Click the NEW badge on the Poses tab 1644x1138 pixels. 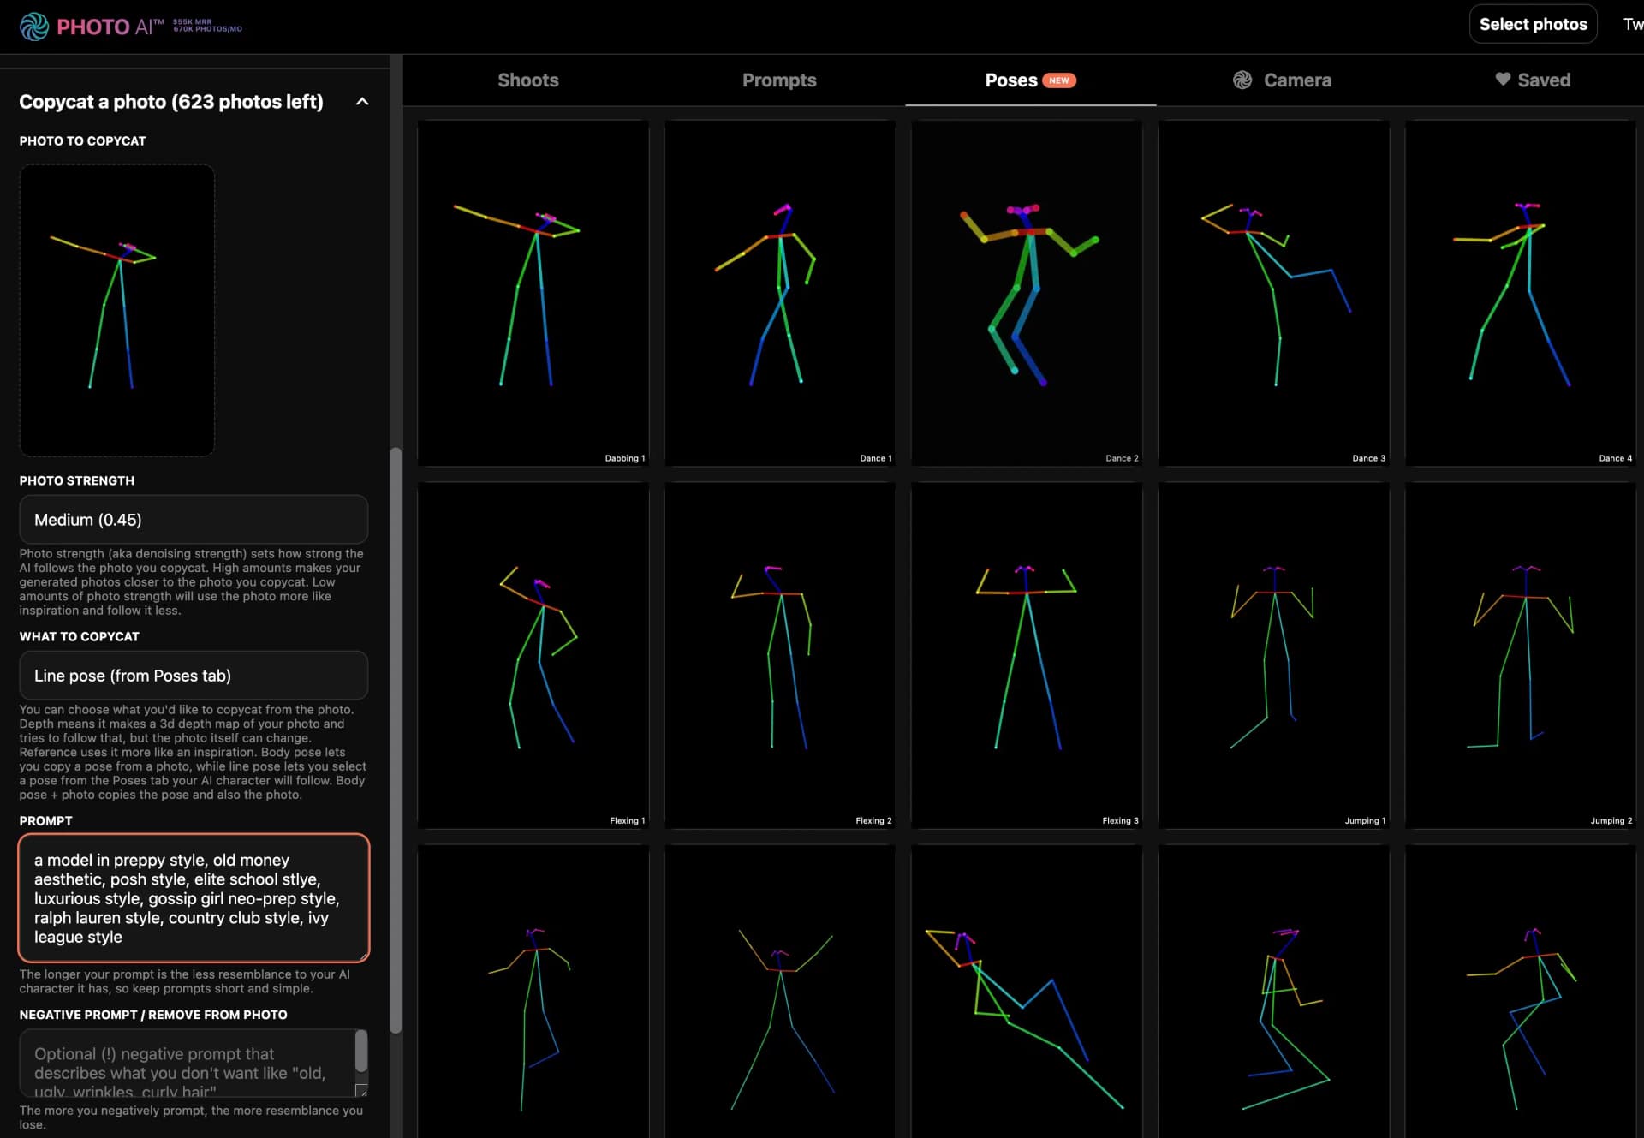coord(1061,80)
